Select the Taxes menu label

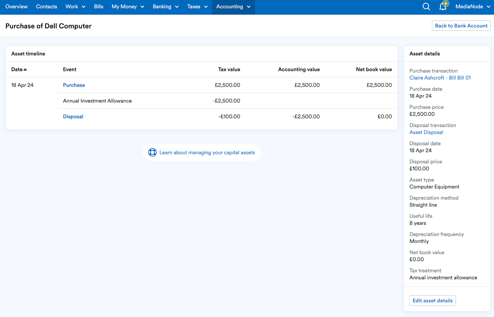pos(194,6)
